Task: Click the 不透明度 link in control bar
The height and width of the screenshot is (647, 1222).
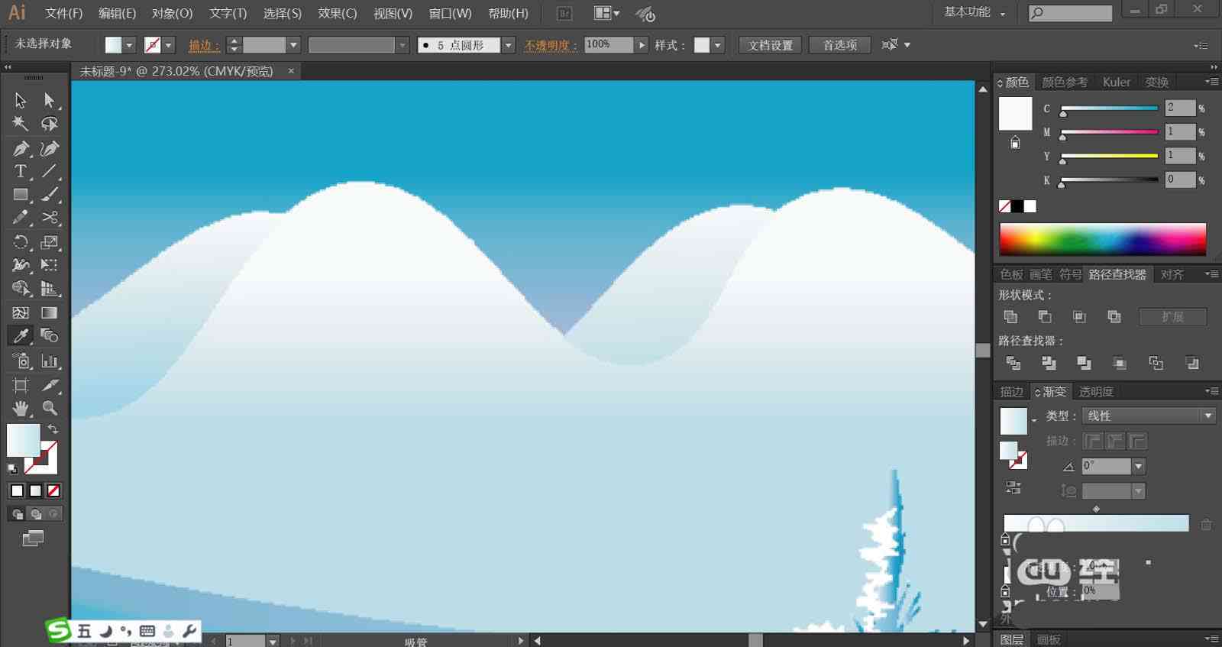Action: [x=550, y=45]
